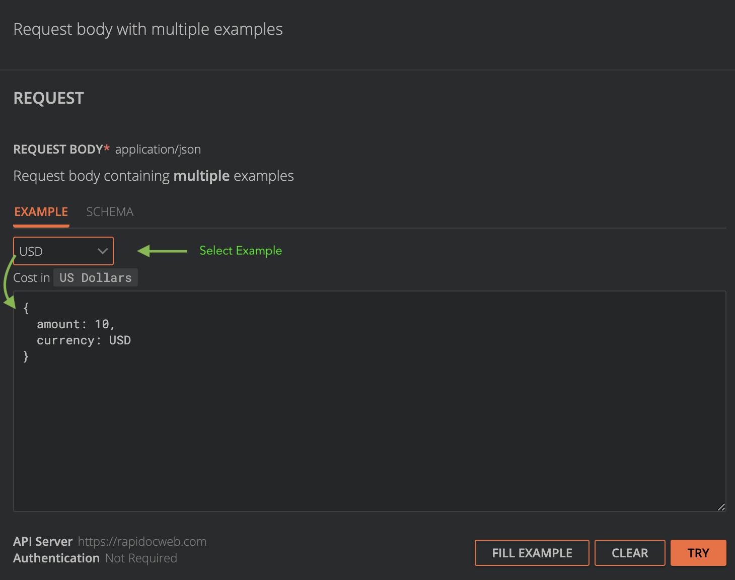
Task: Switch to the SCHEMA tab
Action: [x=110, y=211]
